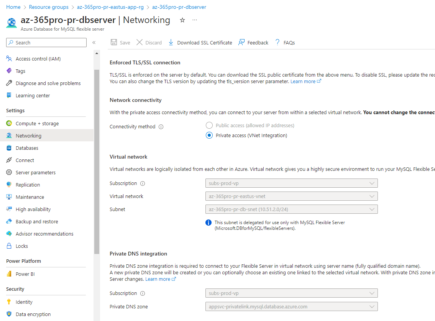Click the Save toolbar button
The width and height of the screenshot is (435, 321).
tap(120, 43)
